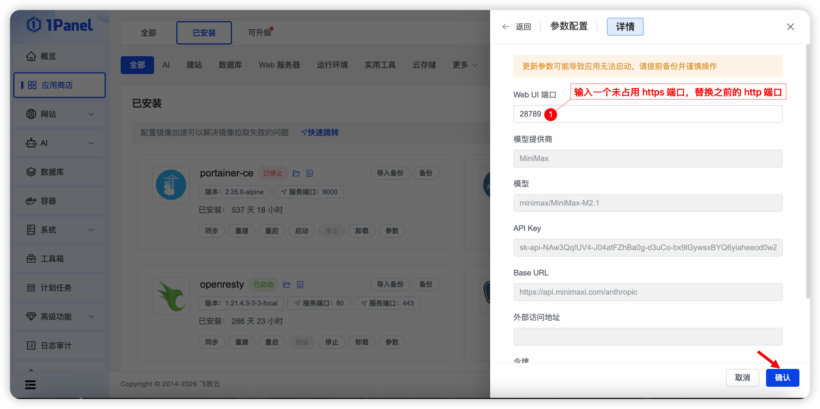
Task: Click the sidebar collapse icon at bottom left
Action: 30,385
